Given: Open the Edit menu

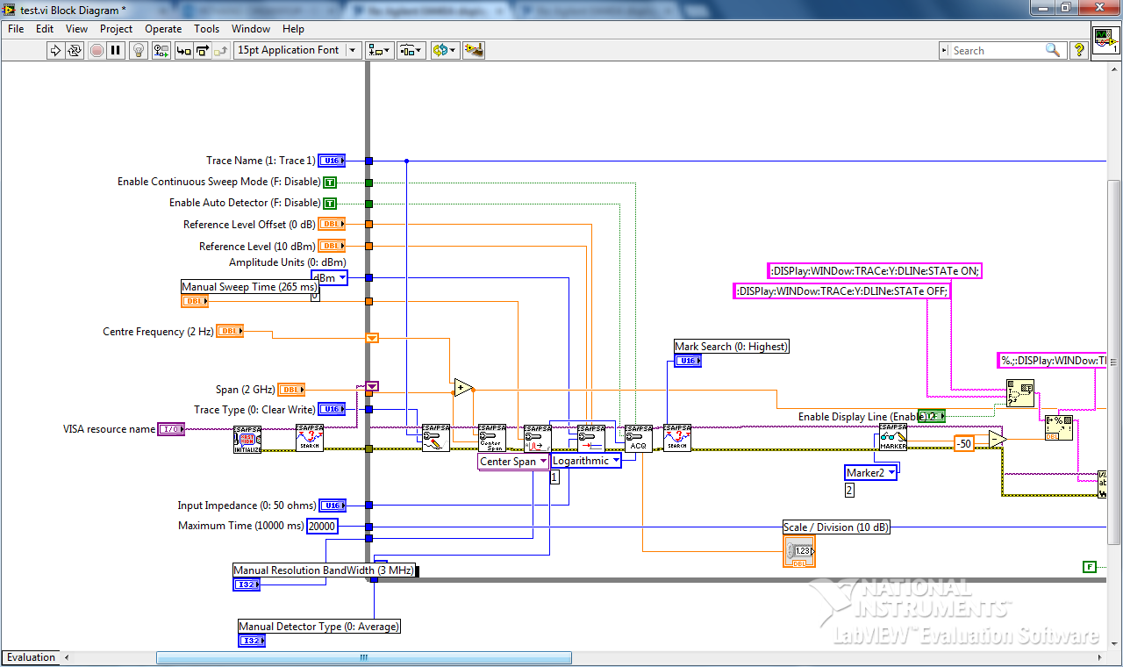Looking at the screenshot, I should (45, 29).
